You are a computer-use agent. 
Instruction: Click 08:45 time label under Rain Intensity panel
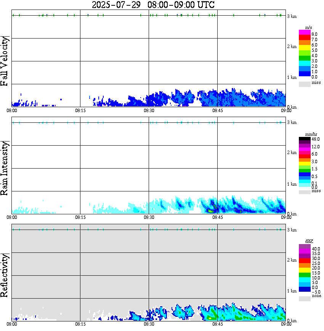coord(218,217)
